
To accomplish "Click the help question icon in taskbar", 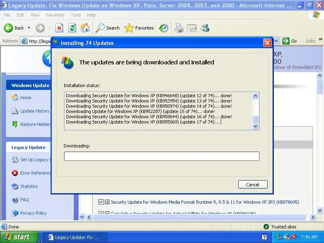I will 264,237.
